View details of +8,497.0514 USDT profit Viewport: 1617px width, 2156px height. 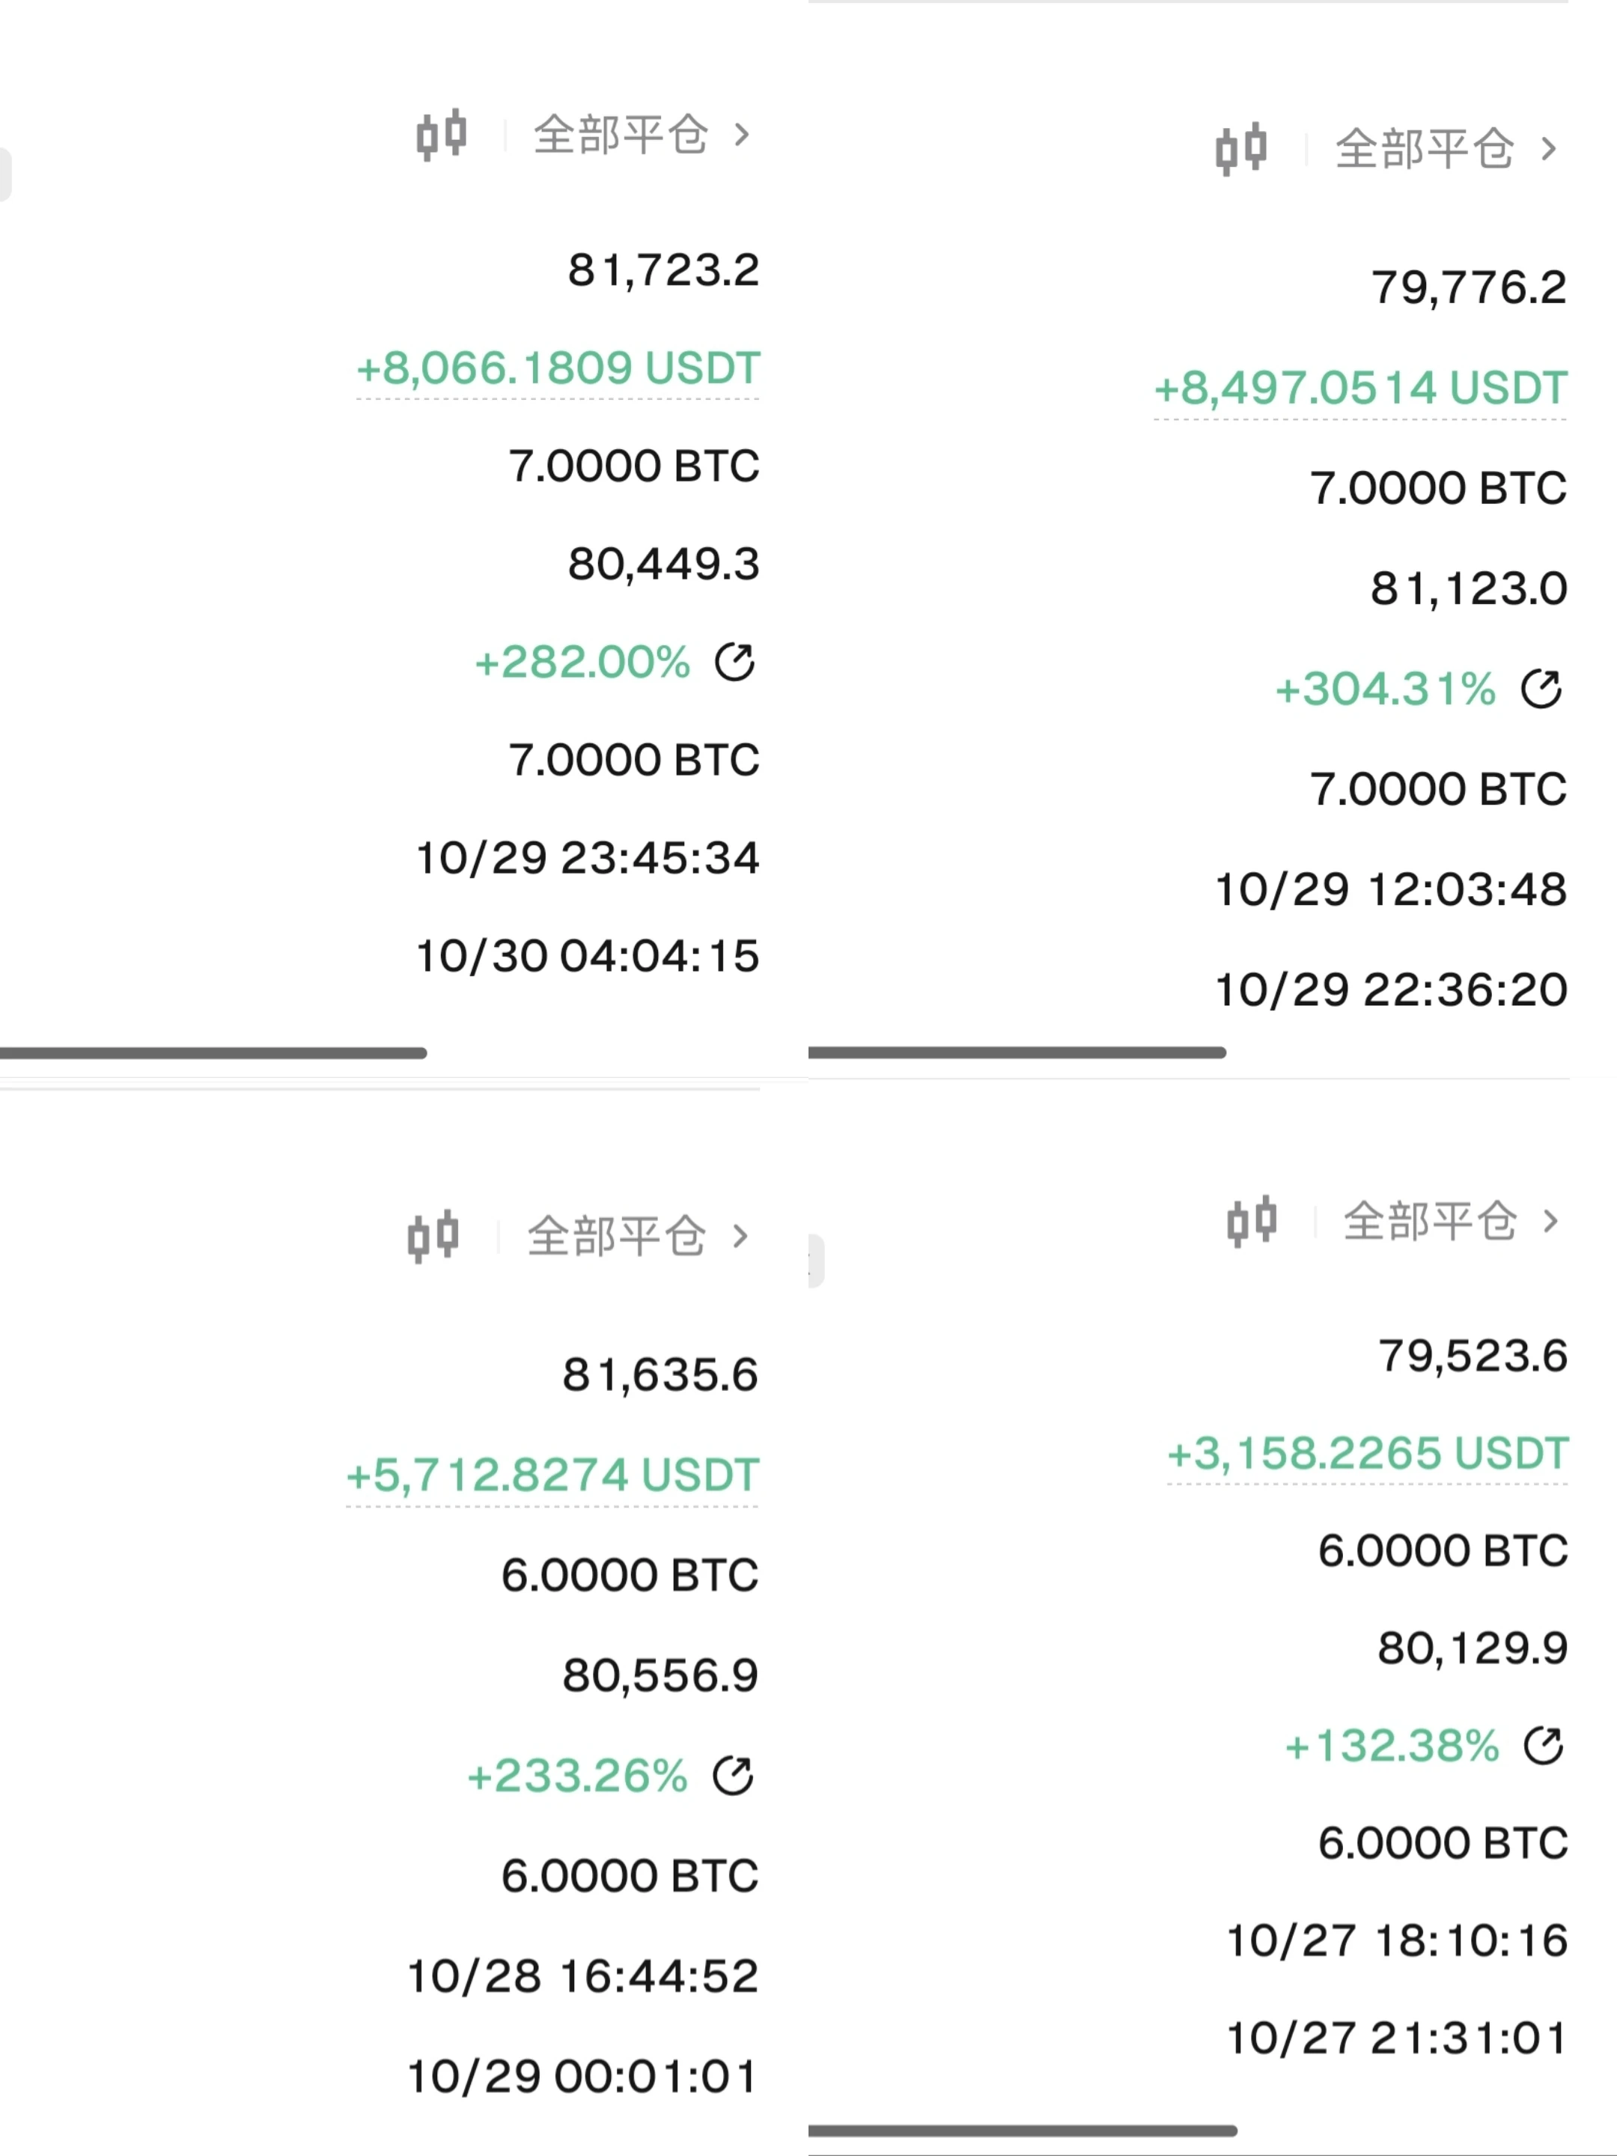coord(1361,388)
